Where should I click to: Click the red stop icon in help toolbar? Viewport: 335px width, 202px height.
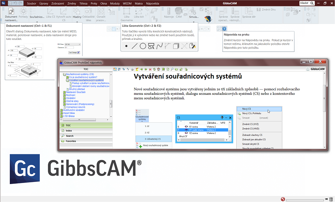click(x=150, y=69)
